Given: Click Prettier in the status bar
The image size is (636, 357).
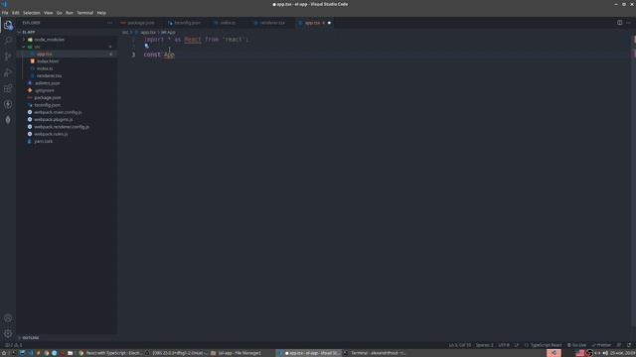Looking at the screenshot, I should (x=601, y=345).
